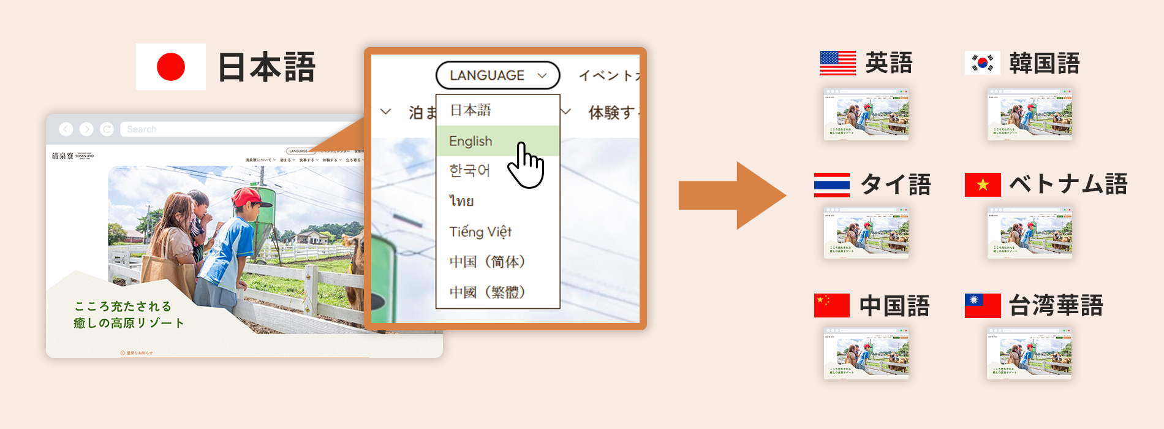Select 日本語 from the language list
The height and width of the screenshot is (429, 1164).
coord(497,110)
